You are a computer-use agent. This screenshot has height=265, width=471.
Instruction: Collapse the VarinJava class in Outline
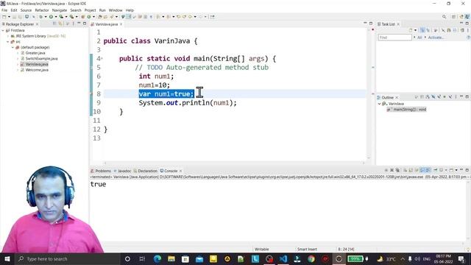379,104
